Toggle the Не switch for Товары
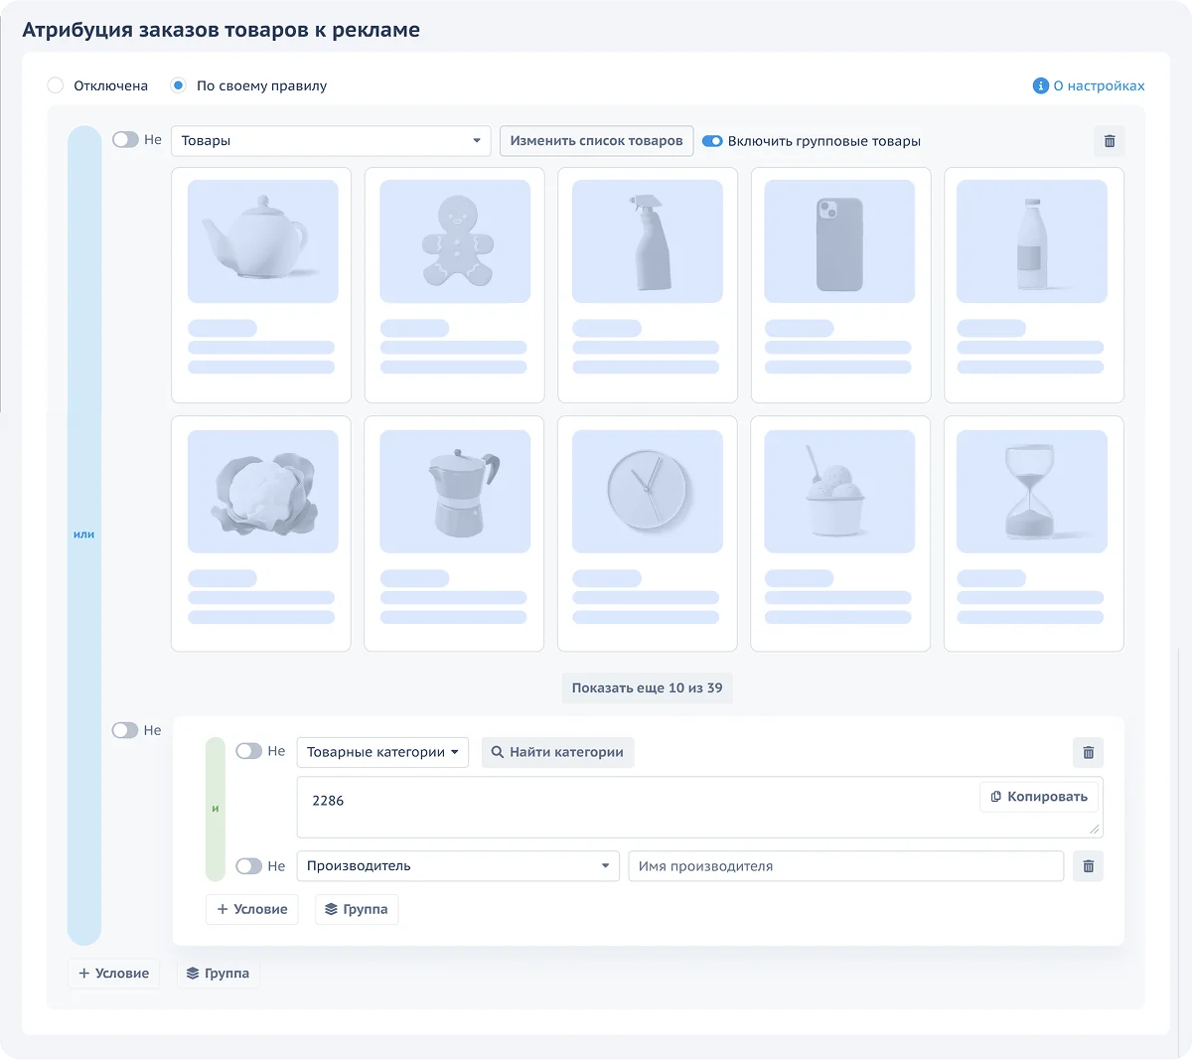This screenshot has height=1060, width=1192. coord(125,140)
